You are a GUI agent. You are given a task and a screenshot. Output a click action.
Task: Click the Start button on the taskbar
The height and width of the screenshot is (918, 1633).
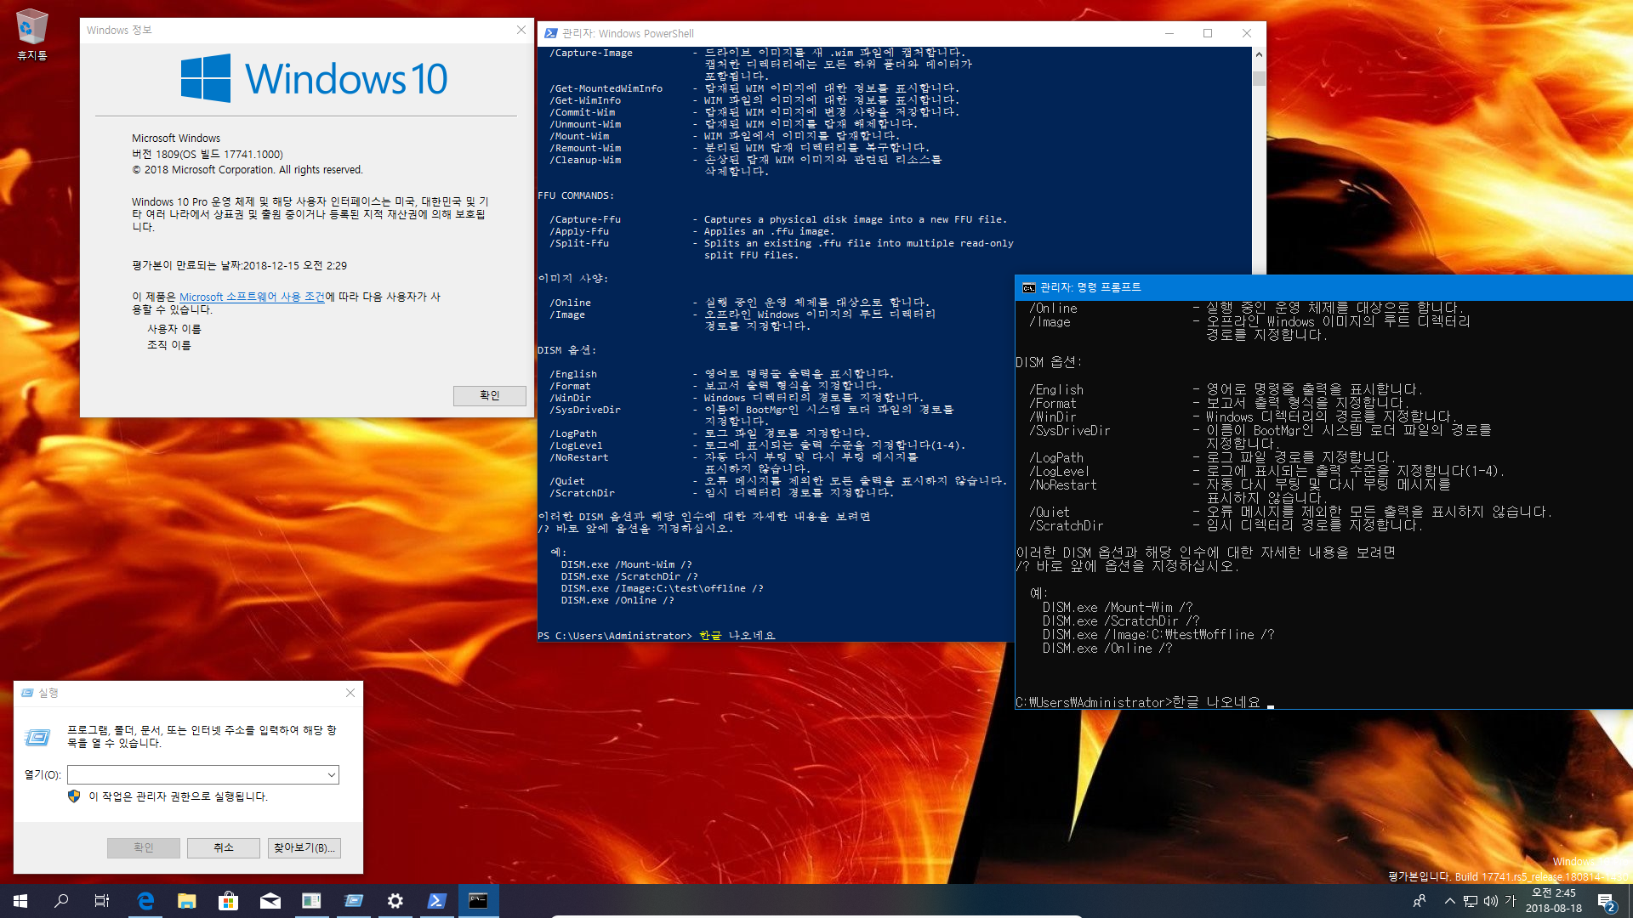[x=20, y=901]
